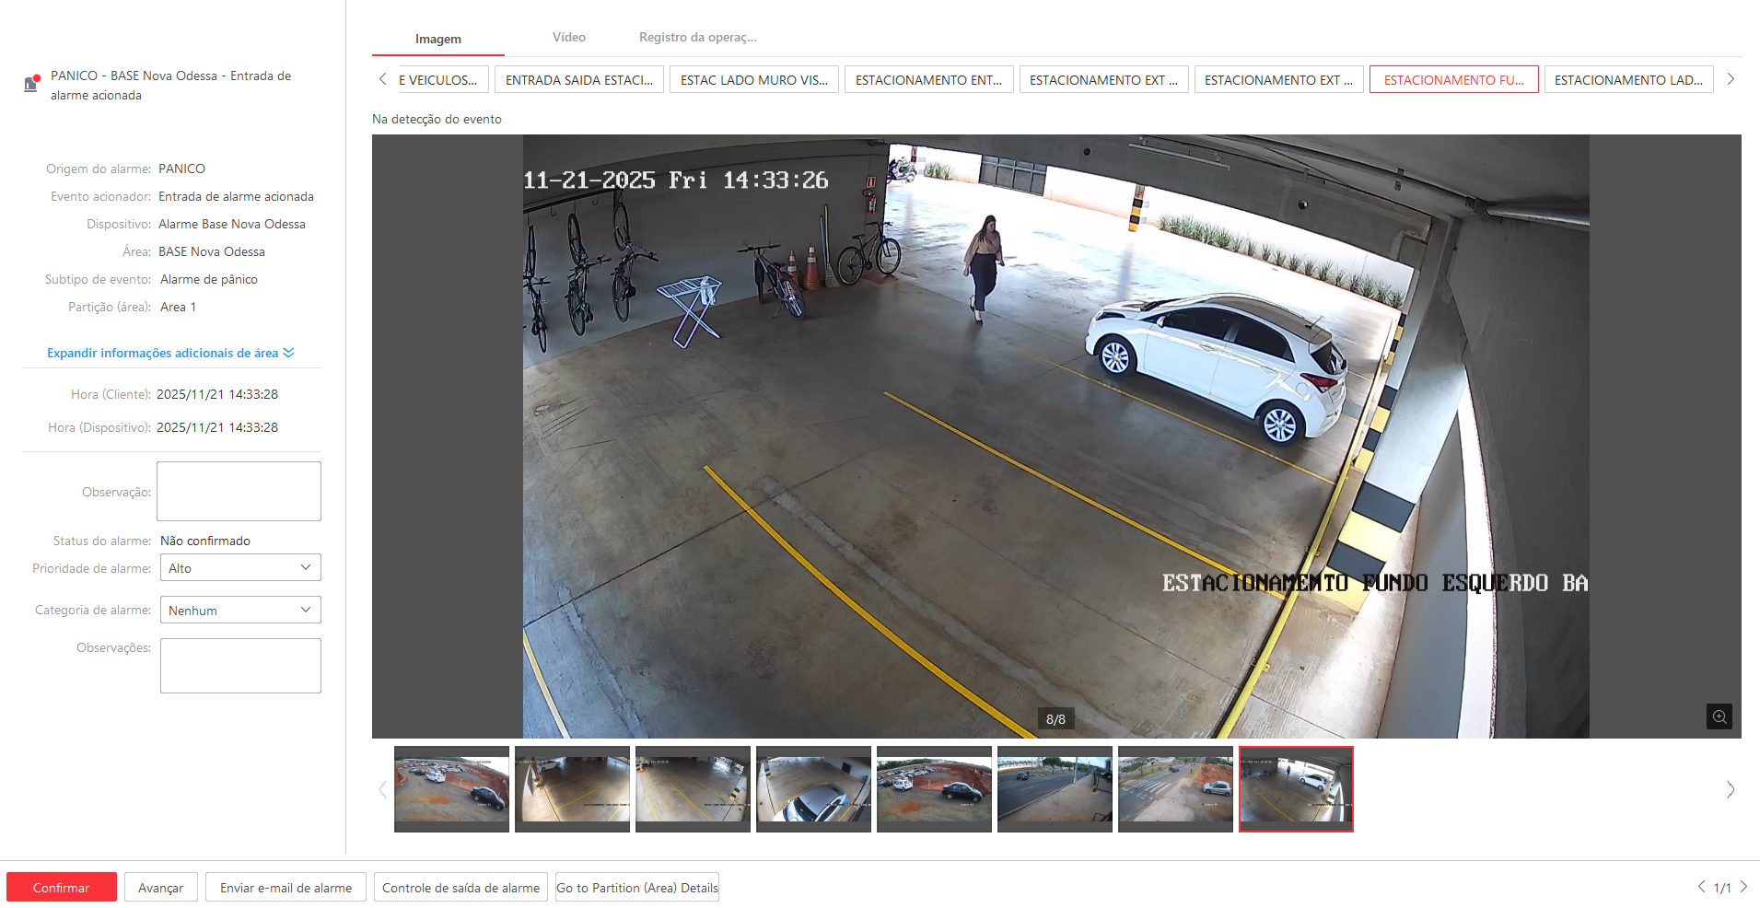1760x908 pixels.
Task: Select the fourth thumbnail with silver car
Action: point(813,789)
